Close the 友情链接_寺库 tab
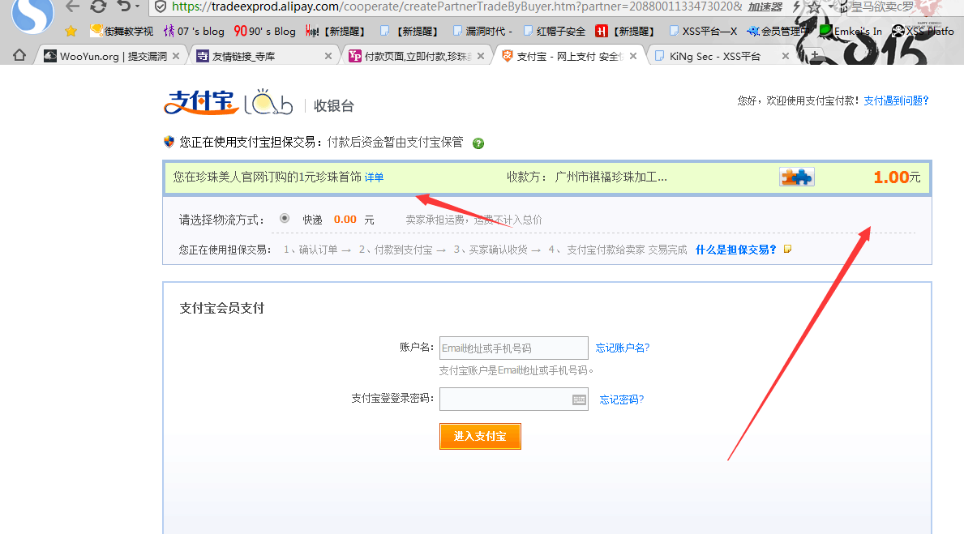This screenshot has height=534, width=964. pos(328,56)
